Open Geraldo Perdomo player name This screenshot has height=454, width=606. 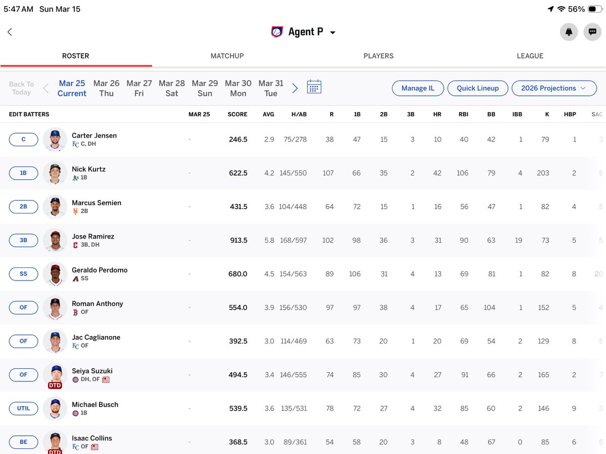click(99, 270)
